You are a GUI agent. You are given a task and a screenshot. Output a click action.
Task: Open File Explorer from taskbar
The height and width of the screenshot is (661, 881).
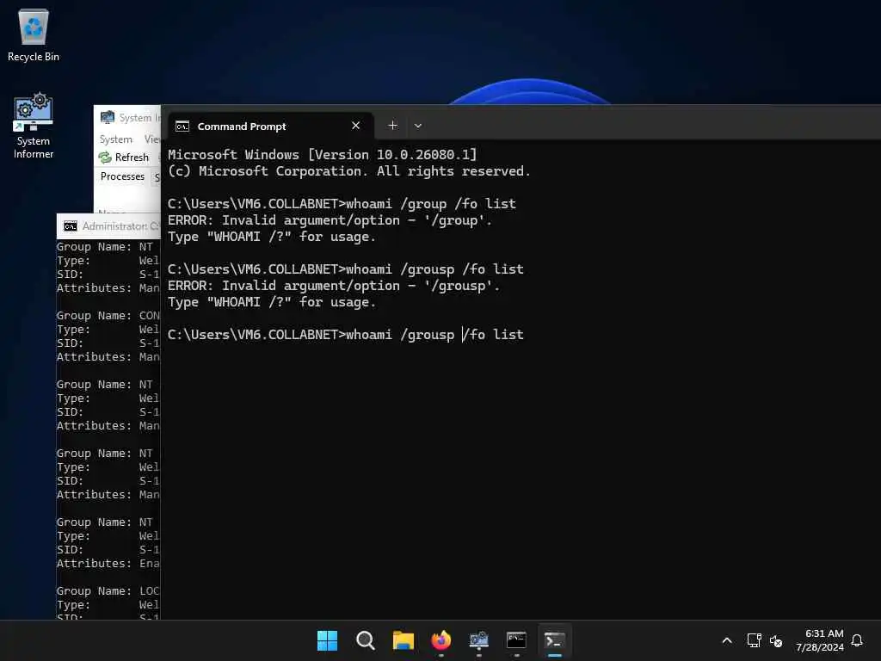tap(404, 640)
